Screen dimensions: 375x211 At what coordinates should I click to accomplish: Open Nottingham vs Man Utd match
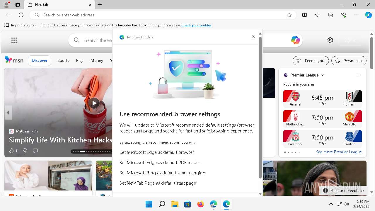323,119
